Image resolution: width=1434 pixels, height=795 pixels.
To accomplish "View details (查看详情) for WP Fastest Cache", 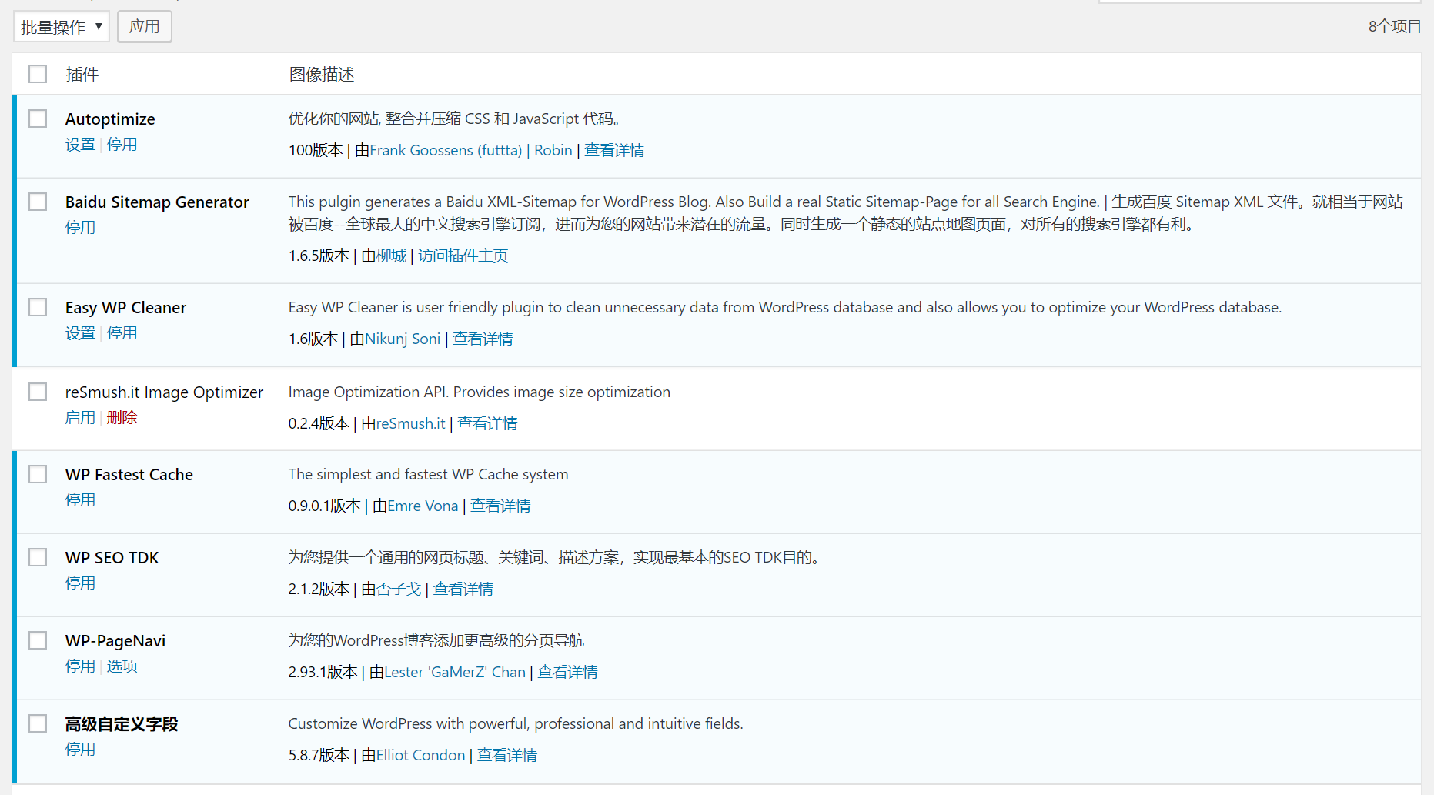I will (x=500, y=506).
